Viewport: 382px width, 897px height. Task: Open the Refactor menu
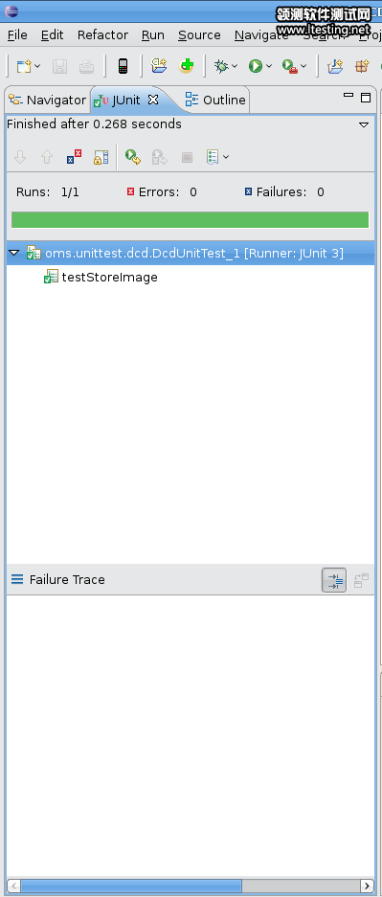pos(103,34)
